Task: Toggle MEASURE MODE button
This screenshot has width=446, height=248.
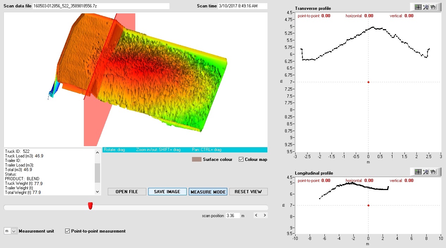Action: pos(208,192)
